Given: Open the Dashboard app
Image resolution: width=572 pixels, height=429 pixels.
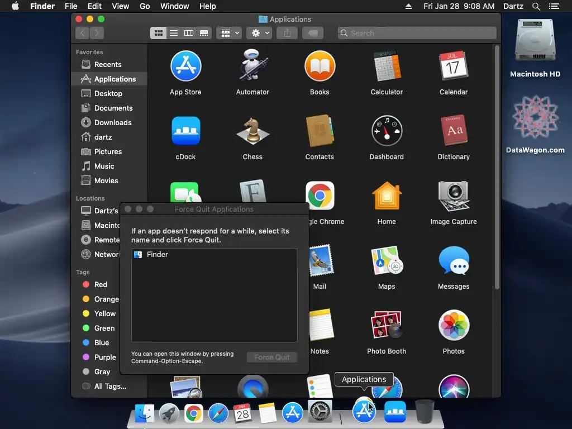Looking at the screenshot, I should (x=387, y=131).
